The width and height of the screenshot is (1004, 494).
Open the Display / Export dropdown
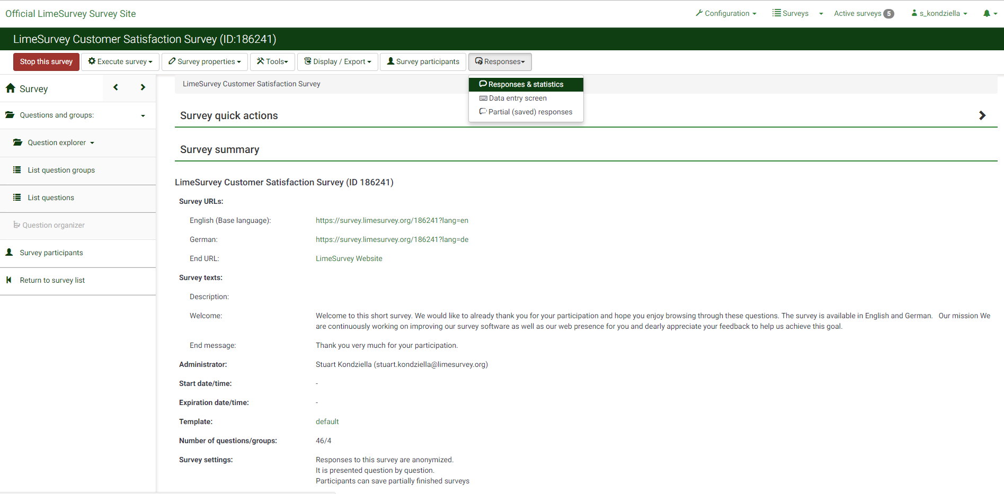tap(337, 62)
